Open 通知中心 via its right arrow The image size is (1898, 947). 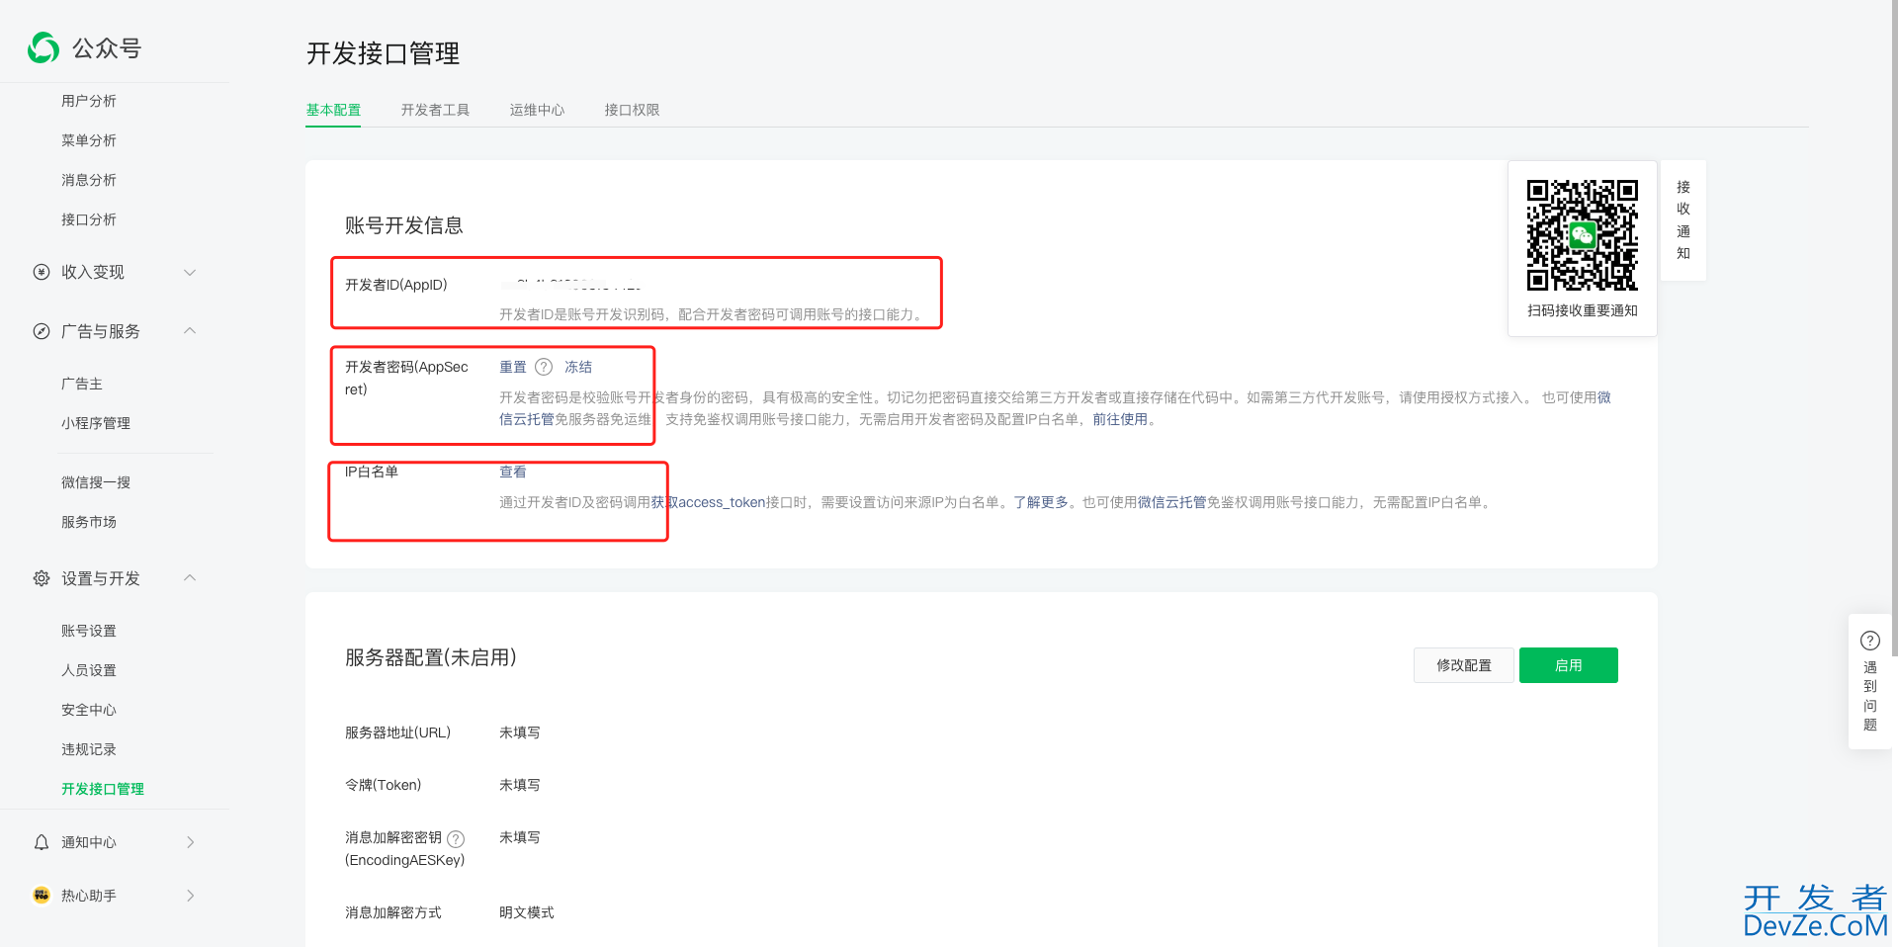(191, 842)
